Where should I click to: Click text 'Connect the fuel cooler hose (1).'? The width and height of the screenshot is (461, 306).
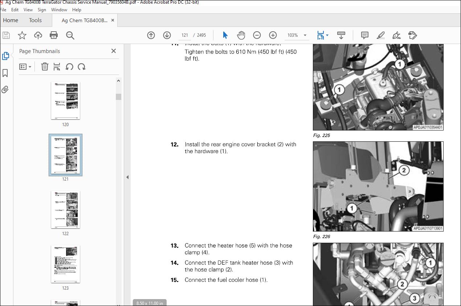click(226, 280)
